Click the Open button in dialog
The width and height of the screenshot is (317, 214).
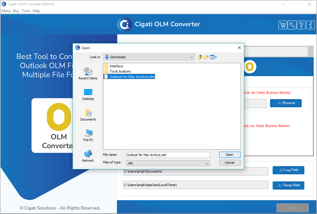tap(230, 155)
